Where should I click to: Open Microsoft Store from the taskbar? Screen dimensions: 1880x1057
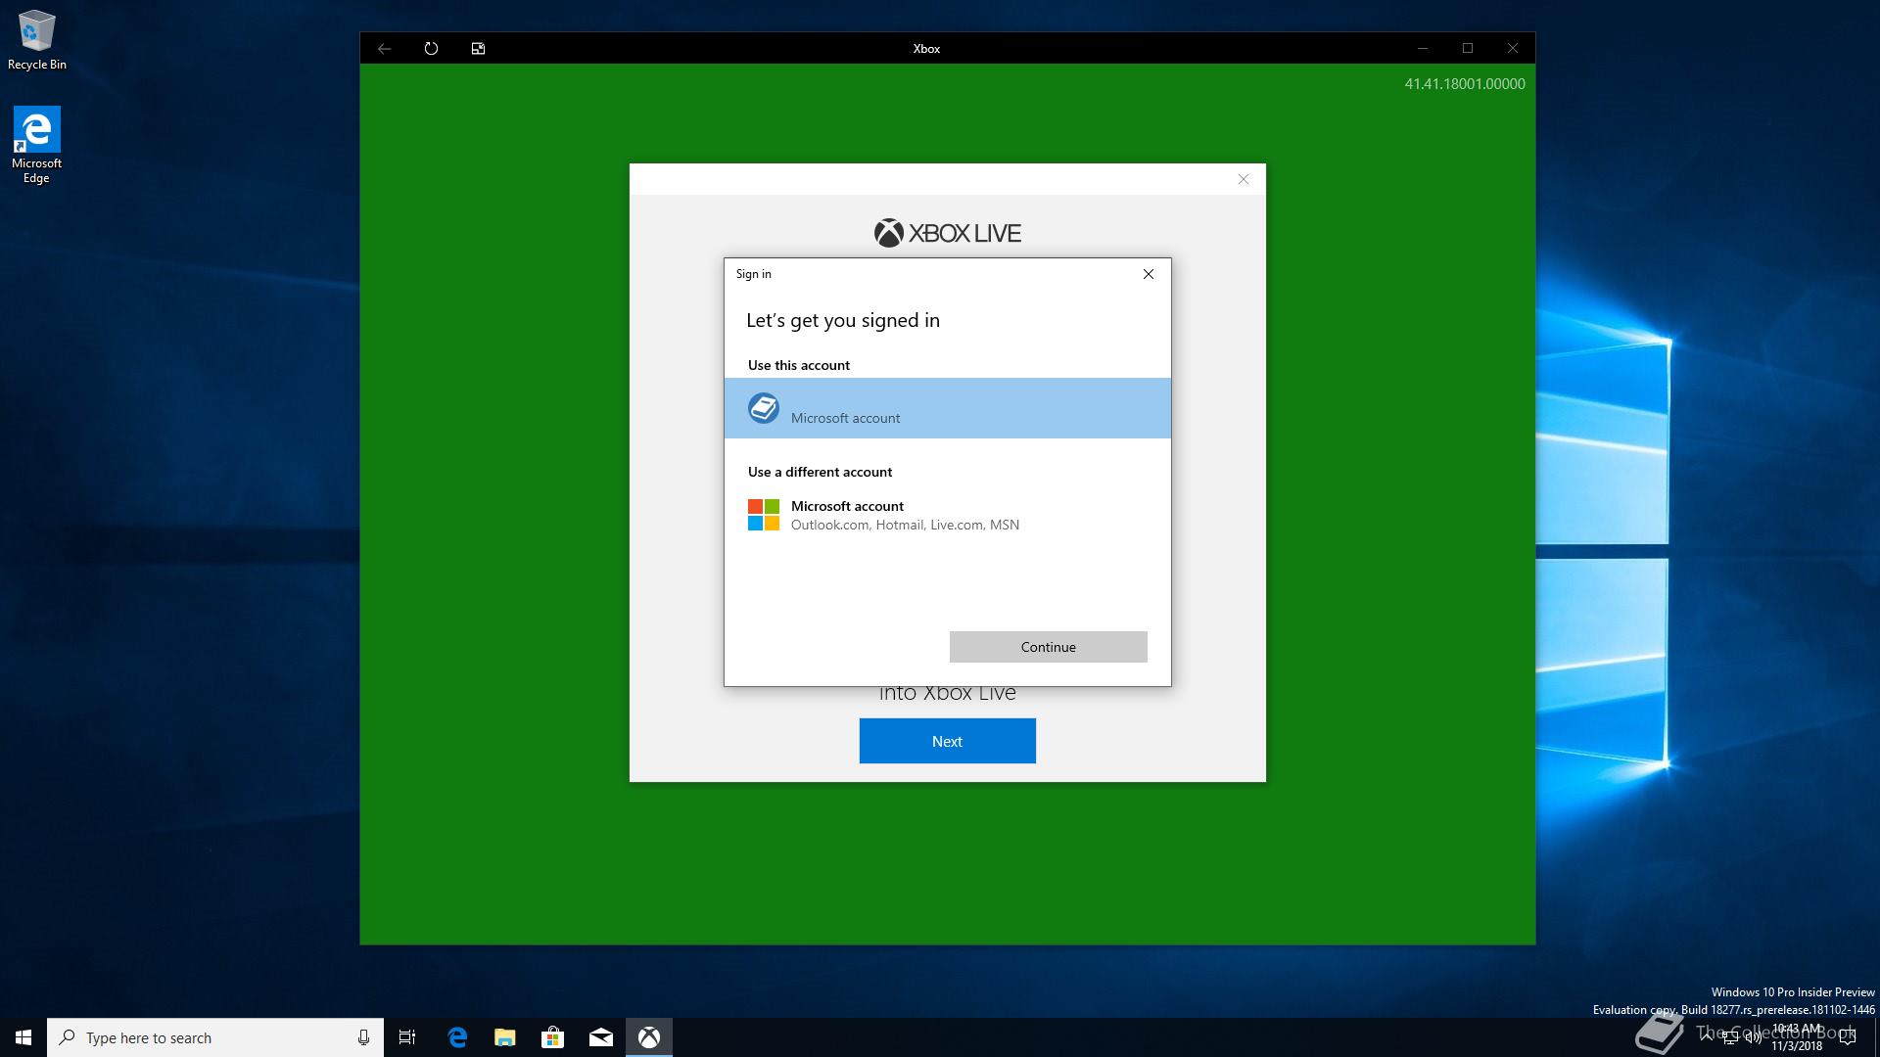click(552, 1037)
